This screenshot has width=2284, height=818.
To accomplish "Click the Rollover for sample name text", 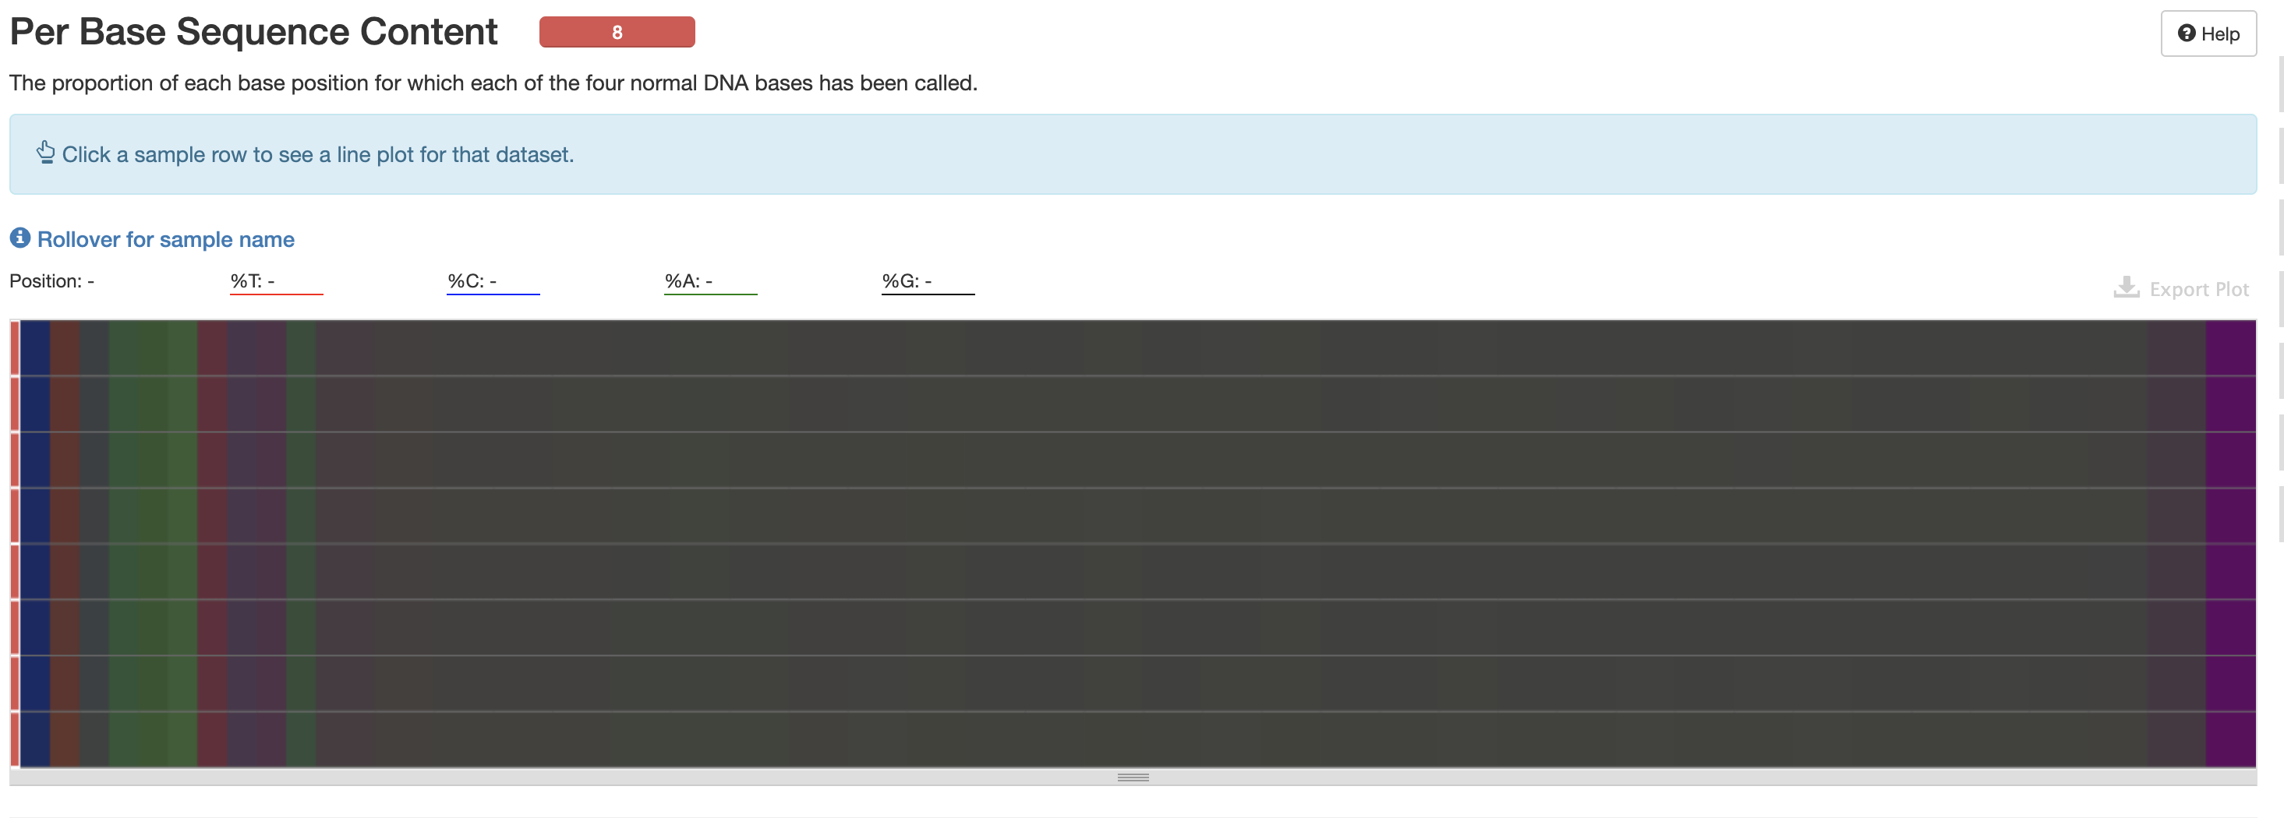I will point(166,239).
